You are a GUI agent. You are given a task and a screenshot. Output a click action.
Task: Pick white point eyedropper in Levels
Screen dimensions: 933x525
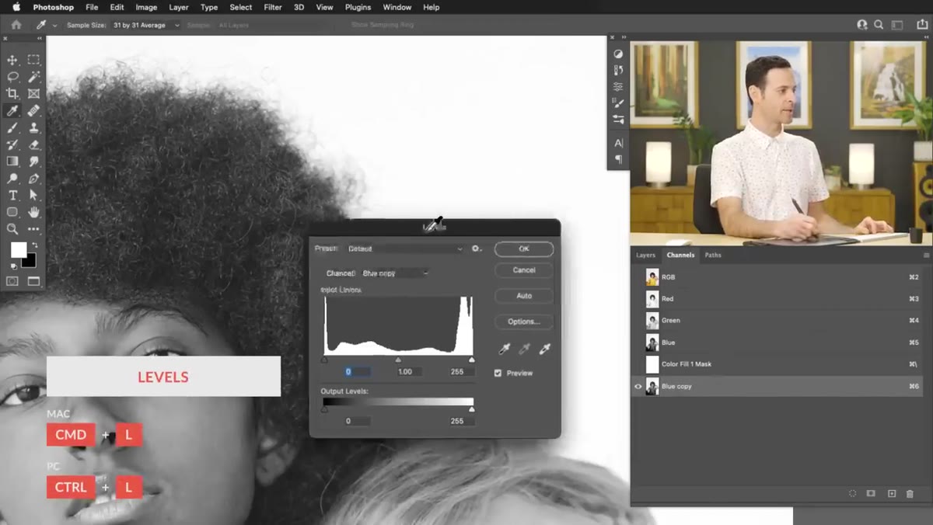point(545,349)
